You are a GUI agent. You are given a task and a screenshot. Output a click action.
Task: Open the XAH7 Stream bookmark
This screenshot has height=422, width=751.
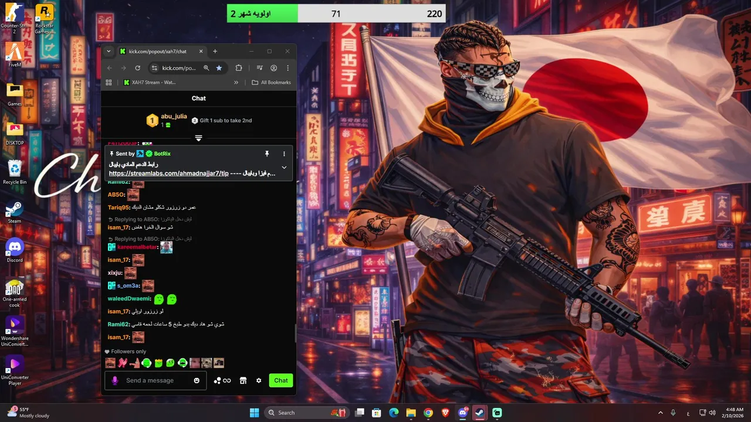[150, 83]
